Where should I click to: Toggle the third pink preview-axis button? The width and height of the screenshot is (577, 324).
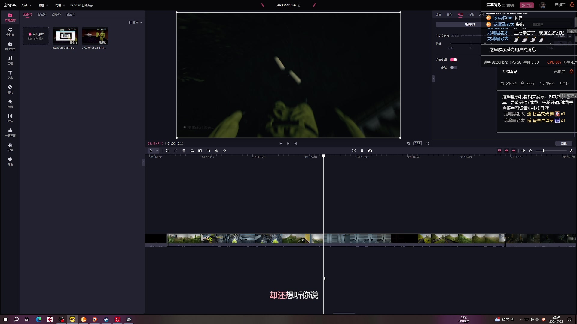514,151
